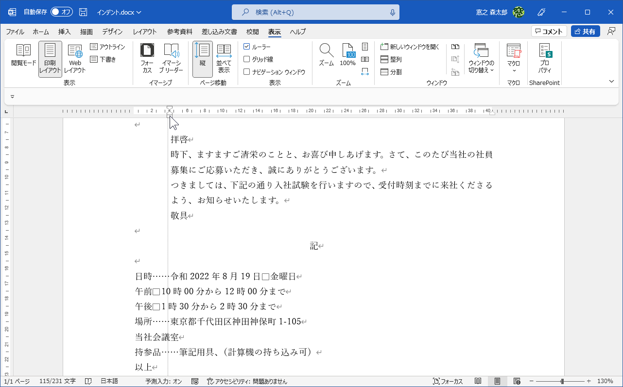Select 縦 (vertical) page movement
This screenshot has height=387, width=623.
point(203,59)
